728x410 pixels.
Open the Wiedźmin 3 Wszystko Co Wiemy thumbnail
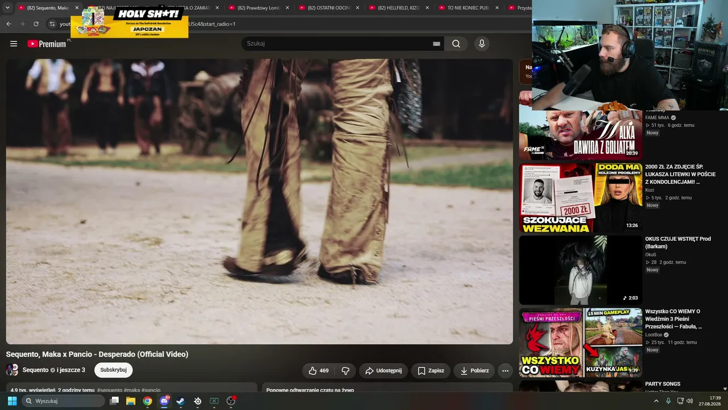(581, 343)
